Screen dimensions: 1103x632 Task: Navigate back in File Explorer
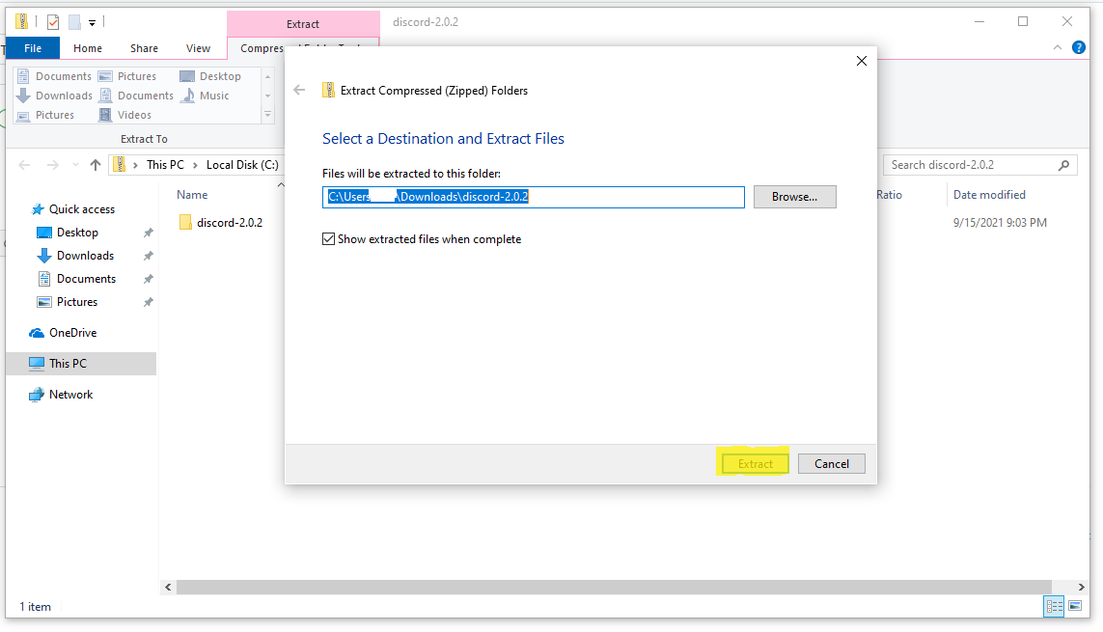(25, 165)
